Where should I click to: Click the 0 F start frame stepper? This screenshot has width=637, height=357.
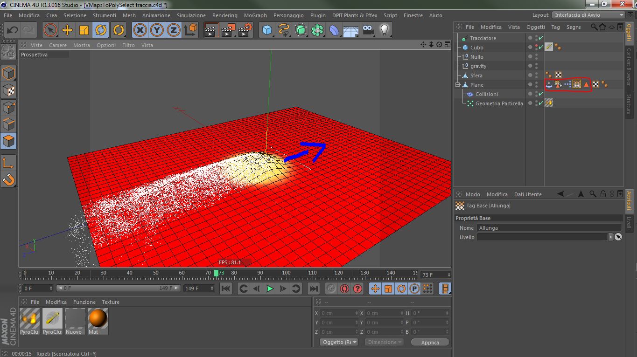tap(51, 288)
